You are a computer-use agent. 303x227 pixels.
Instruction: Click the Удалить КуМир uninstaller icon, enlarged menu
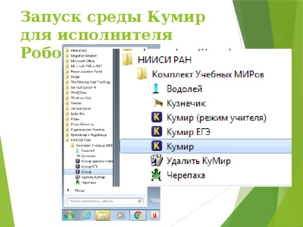(x=157, y=160)
